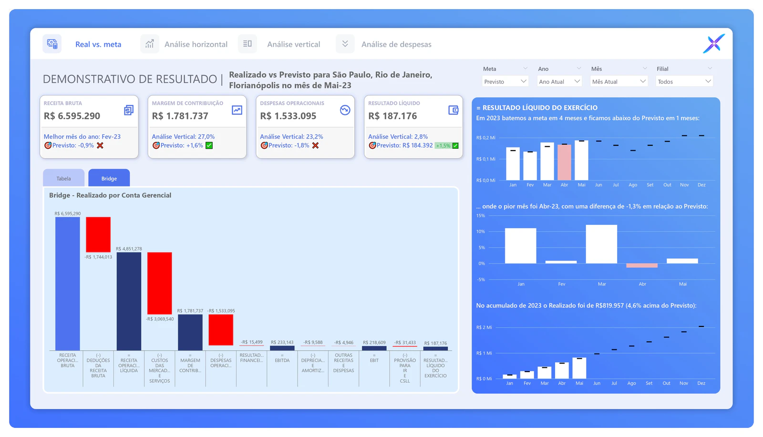Click the Análise de despesas chevron icon
This screenshot has width=763, height=437.
(x=345, y=44)
